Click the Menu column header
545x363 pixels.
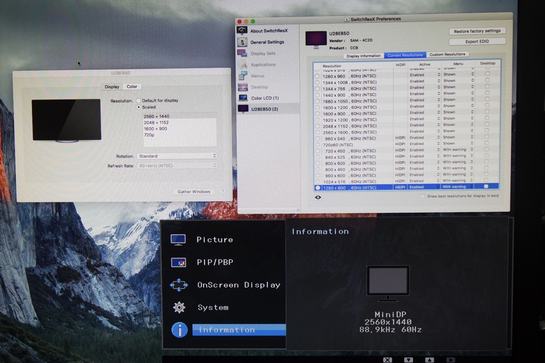point(458,64)
